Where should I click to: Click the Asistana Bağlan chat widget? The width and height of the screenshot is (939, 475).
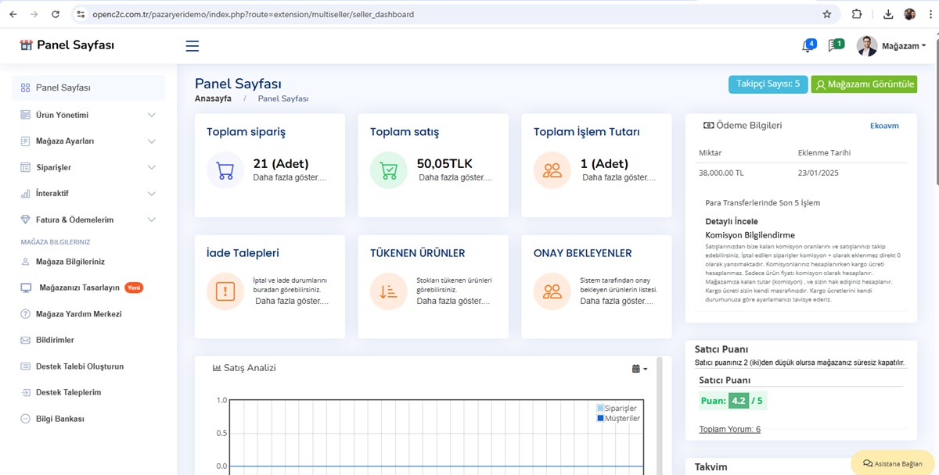pyautogui.click(x=892, y=463)
